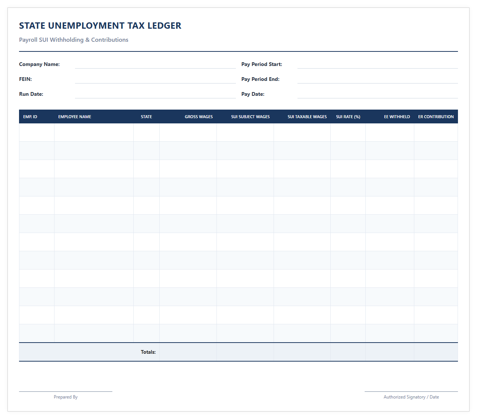Click the 'Company Name:' label

tap(39, 64)
